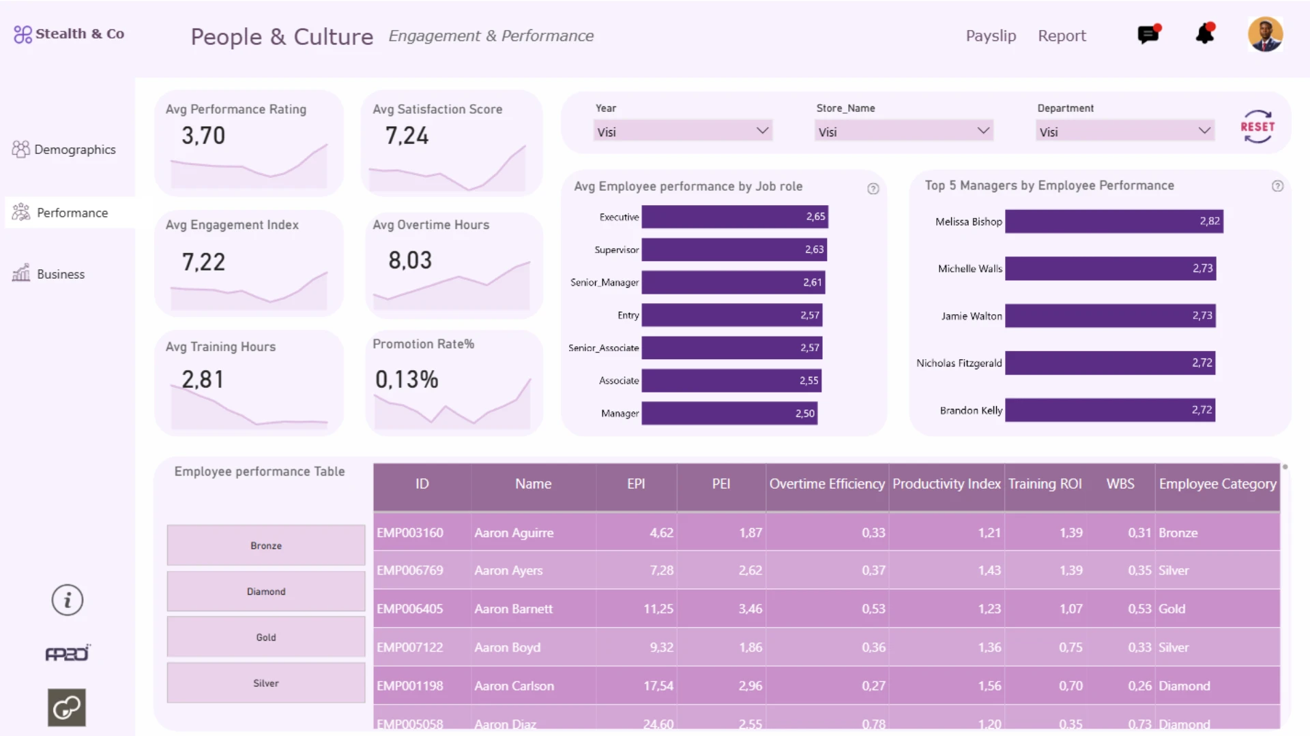Switch to the Business page
Screen dimensions: 1310x736
pyautogui.click(x=61, y=274)
